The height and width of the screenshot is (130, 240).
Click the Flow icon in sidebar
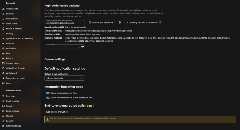[x=3, y=53]
